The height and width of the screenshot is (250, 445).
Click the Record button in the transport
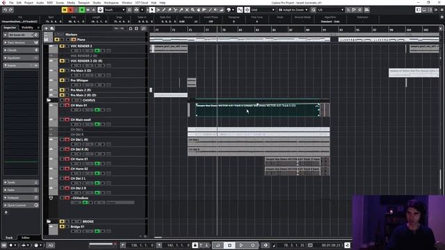click(x=252, y=245)
